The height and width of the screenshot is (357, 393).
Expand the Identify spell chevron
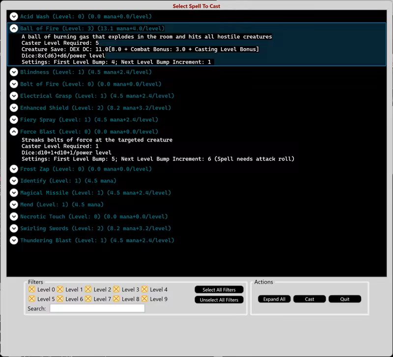(14, 181)
